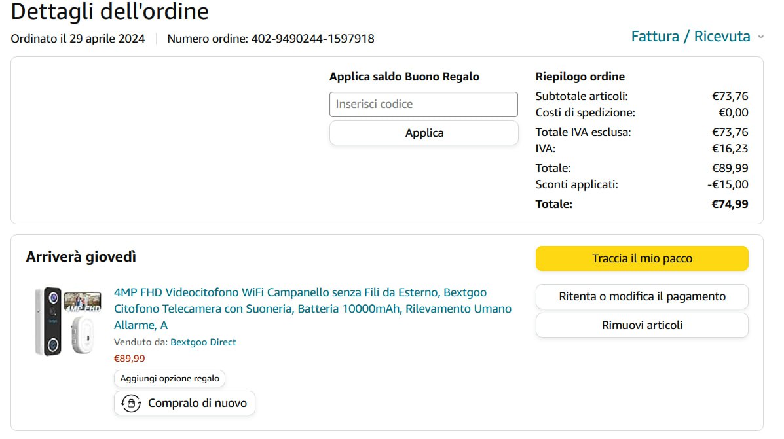Screen dimensions: 784x439
Task: Click the Ordinato il 29 aprile 2024 date
Action: tap(78, 39)
